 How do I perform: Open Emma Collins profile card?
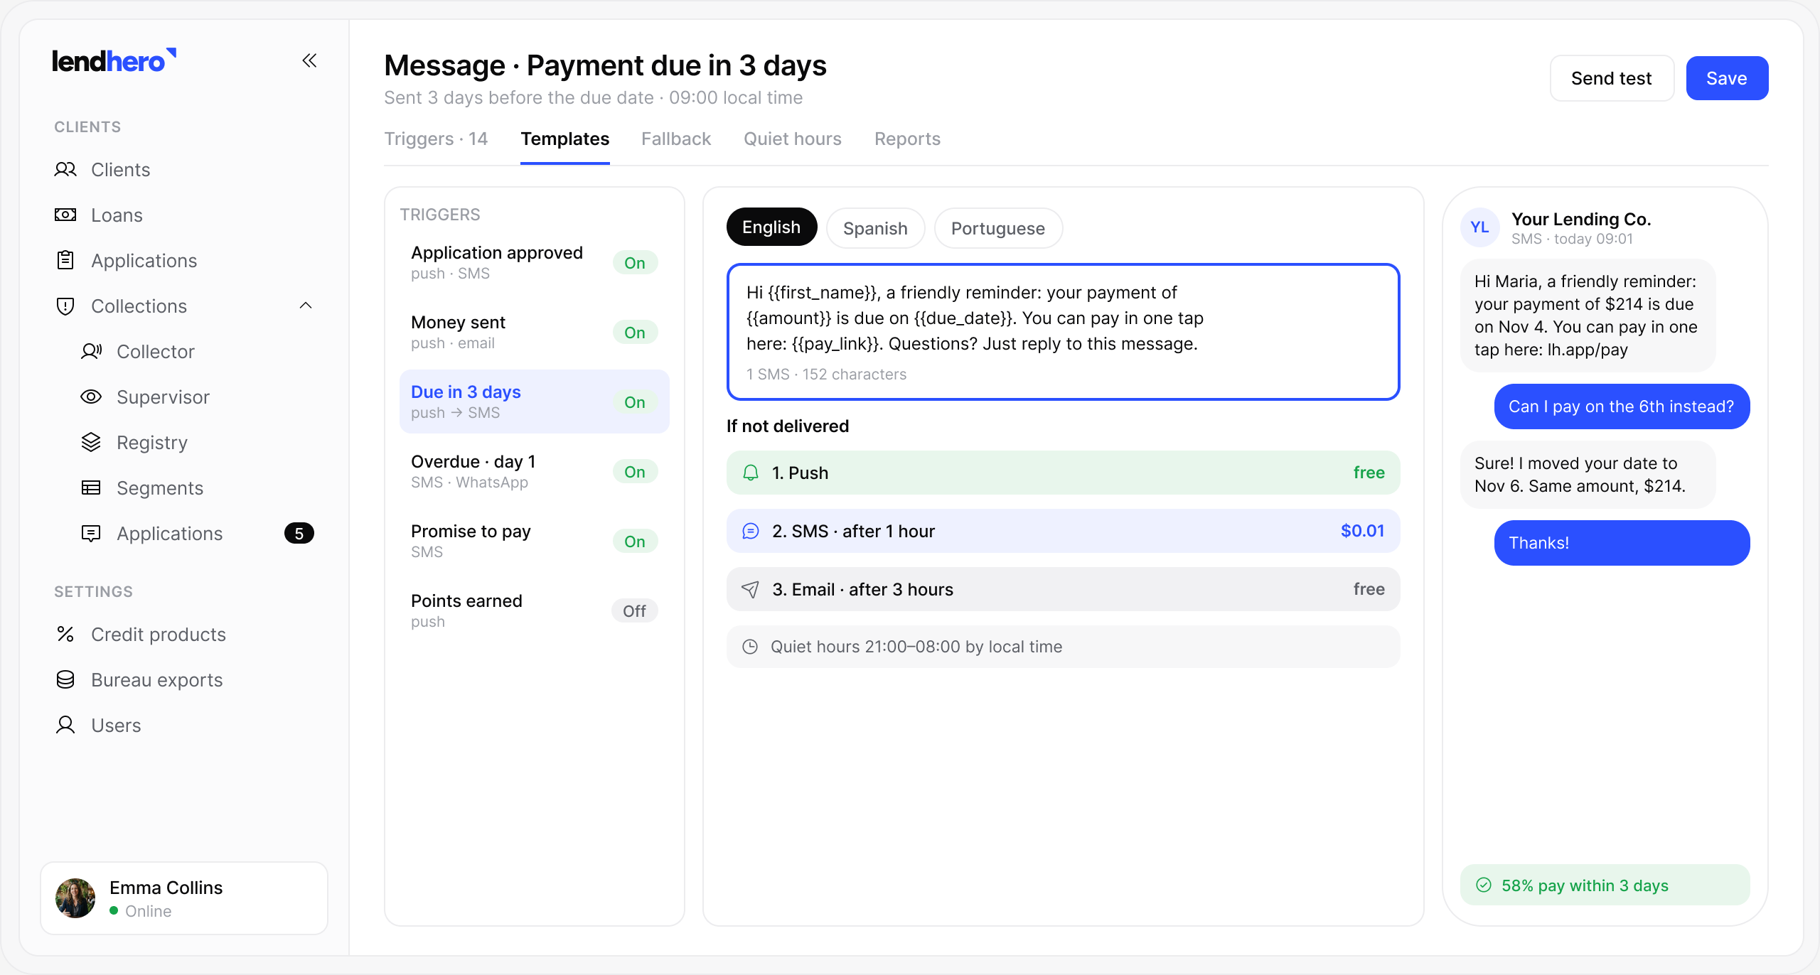coord(184,898)
